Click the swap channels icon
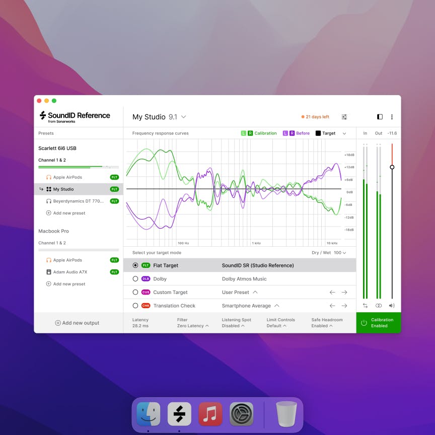Image resolution: width=435 pixels, height=435 pixels. coord(365,306)
